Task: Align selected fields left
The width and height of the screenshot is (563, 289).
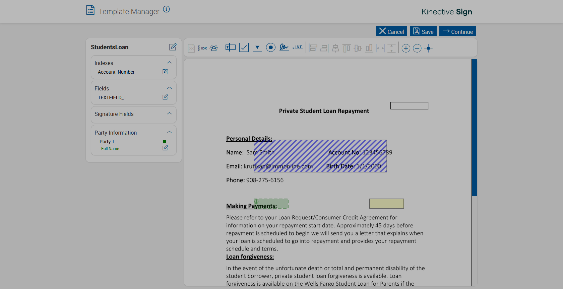Action: 313,48
